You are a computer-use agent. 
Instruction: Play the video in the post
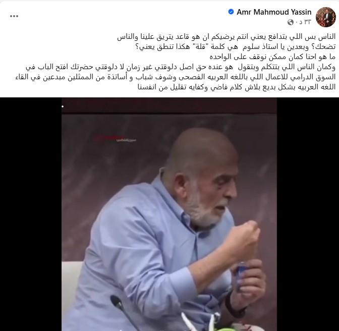coord(169,214)
